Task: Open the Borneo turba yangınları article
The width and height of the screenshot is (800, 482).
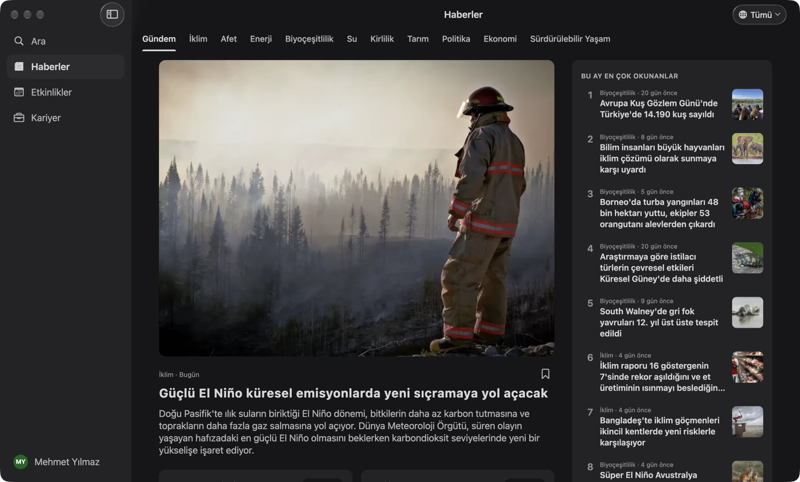Action: (659, 213)
